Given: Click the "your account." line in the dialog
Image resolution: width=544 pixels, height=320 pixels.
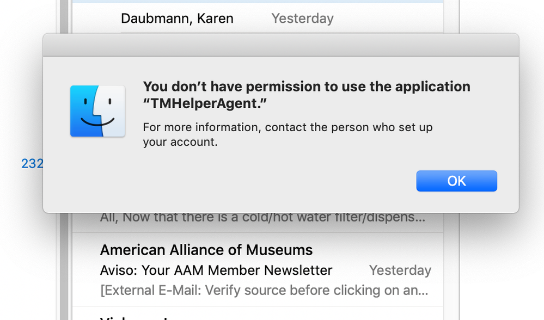Looking at the screenshot, I should coord(180,142).
